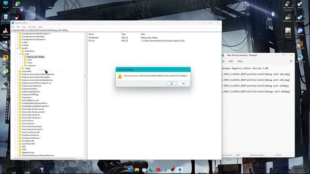Select the DefaultIcon subkey

[x=30, y=51]
